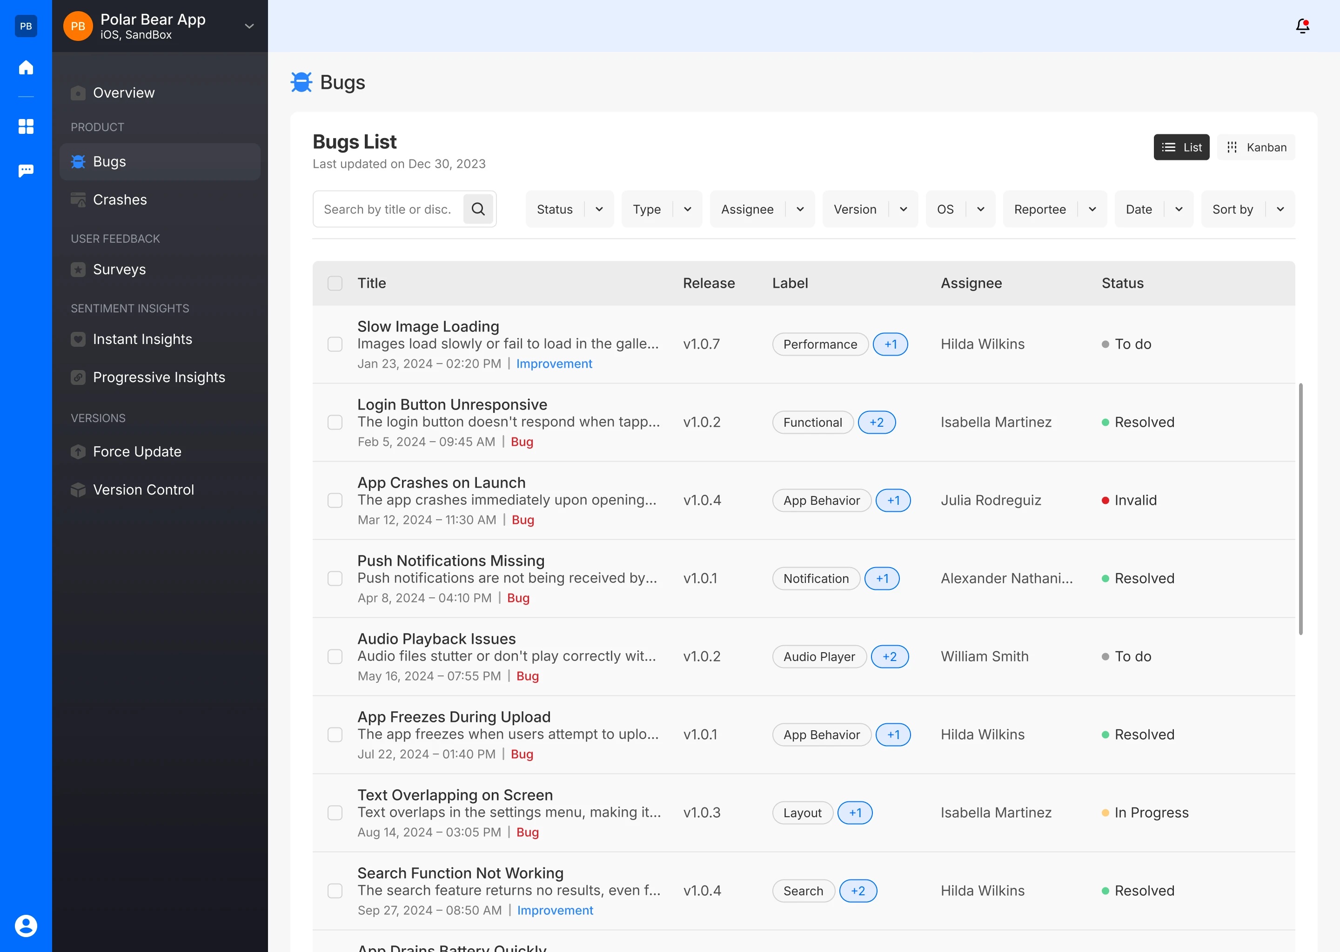Screen dimensions: 1340x952
Task: Switch to Kanban view
Action: pos(1256,147)
